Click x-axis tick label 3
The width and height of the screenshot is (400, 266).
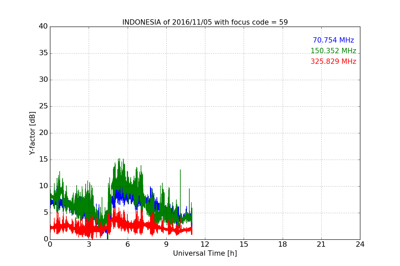click(x=89, y=244)
